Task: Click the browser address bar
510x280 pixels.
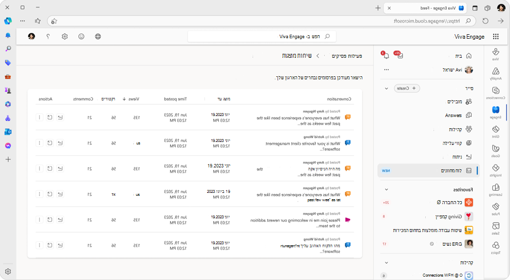Action: pyautogui.click(x=261, y=21)
